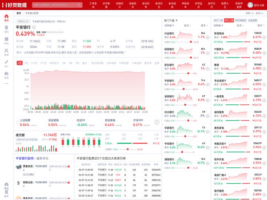Sort hot stocks by 金流 column
267x200 pixels.
coord(187,26)
